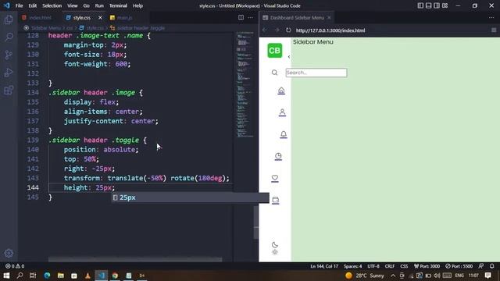Open the Terminal menu
The image size is (500, 281).
[x=118, y=5]
